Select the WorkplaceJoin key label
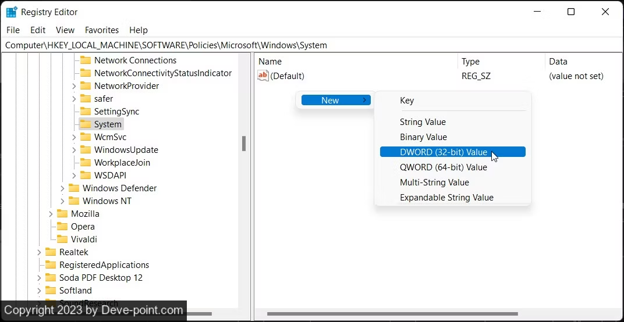624x322 pixels. 122,163
